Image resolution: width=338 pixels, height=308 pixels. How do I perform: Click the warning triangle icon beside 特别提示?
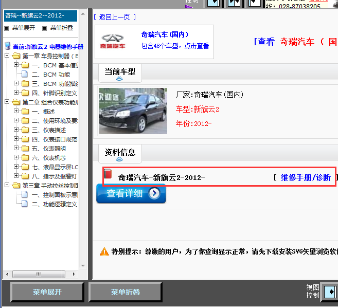pos(104,251)
